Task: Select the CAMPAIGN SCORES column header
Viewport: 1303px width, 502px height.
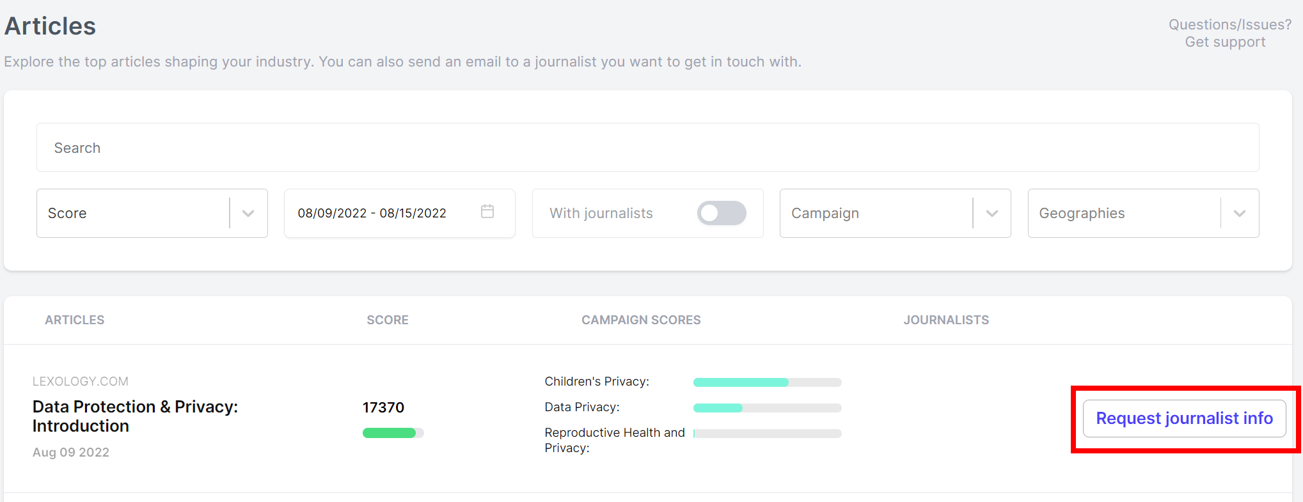Action: [641, 320]
